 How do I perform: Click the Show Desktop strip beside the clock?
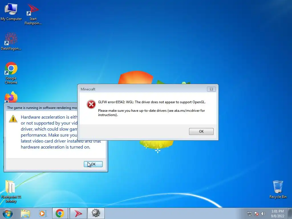(290, 213)
